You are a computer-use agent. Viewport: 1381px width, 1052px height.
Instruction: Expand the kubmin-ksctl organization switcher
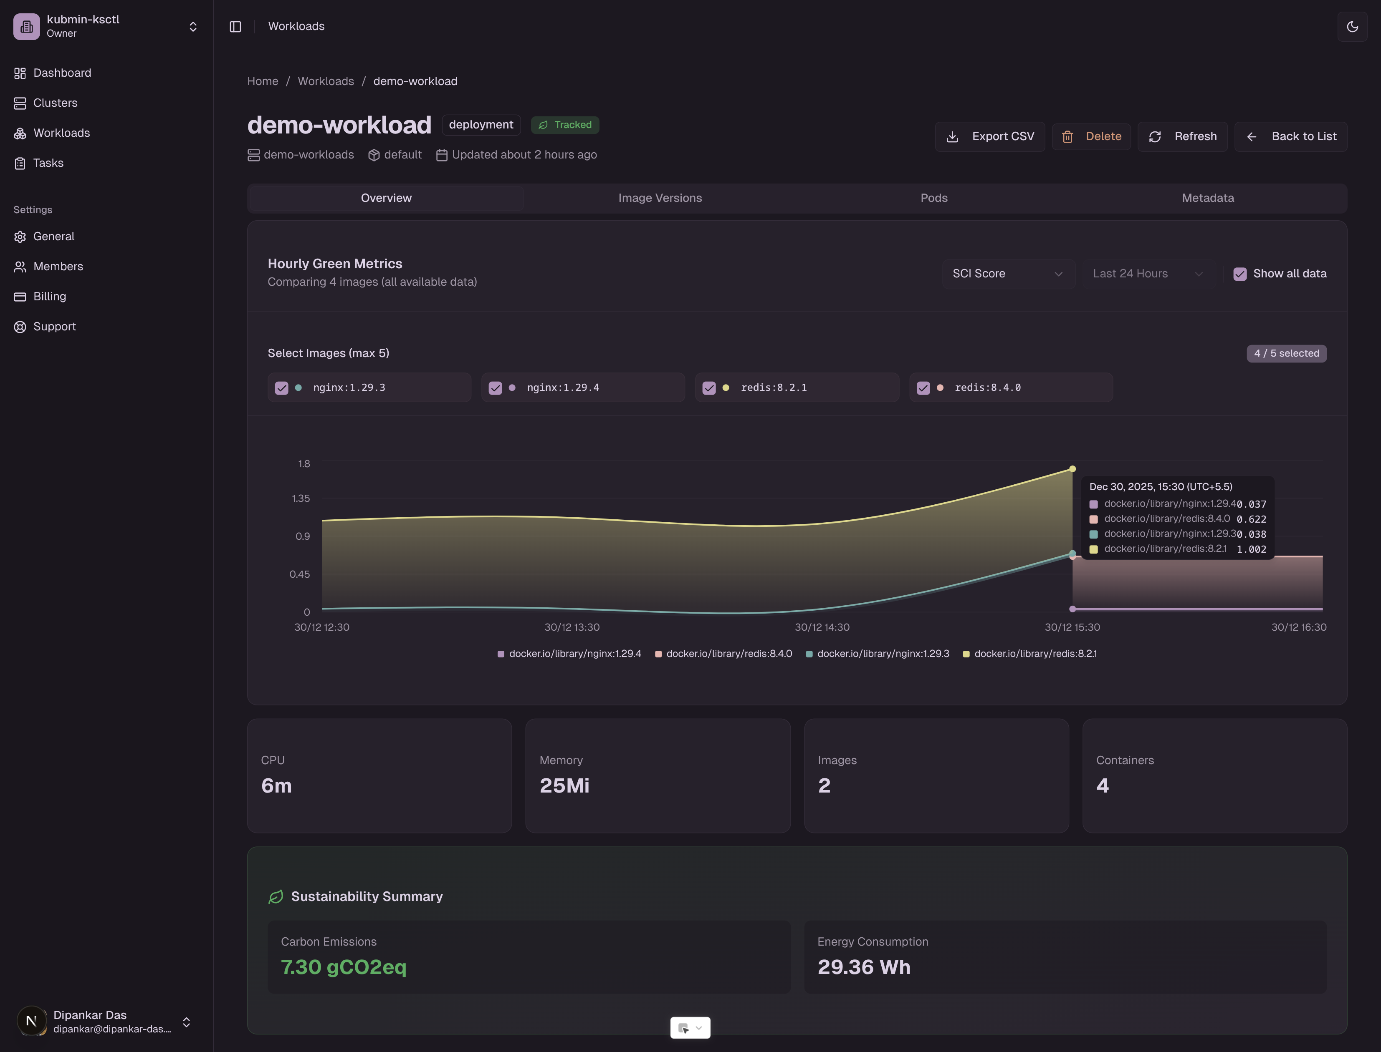(x=193, y=26)
